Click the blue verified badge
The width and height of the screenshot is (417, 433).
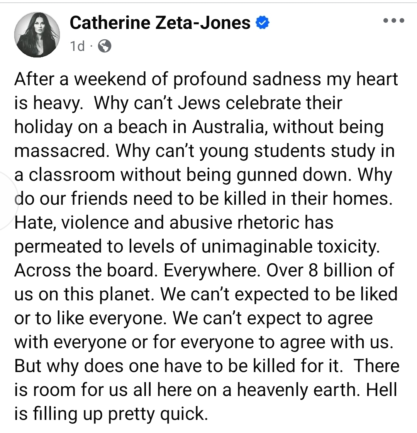coord(263,23)
